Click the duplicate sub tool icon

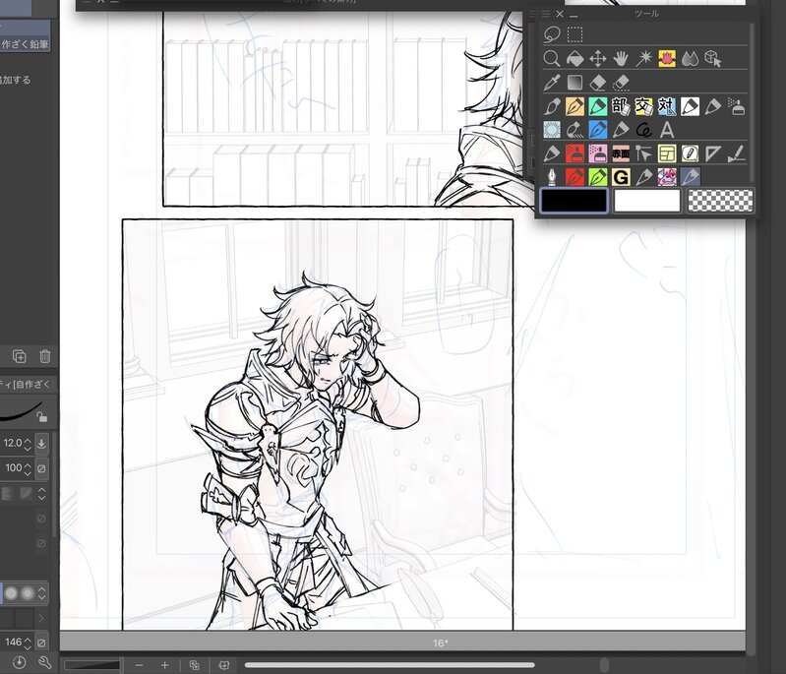[19, 356]
